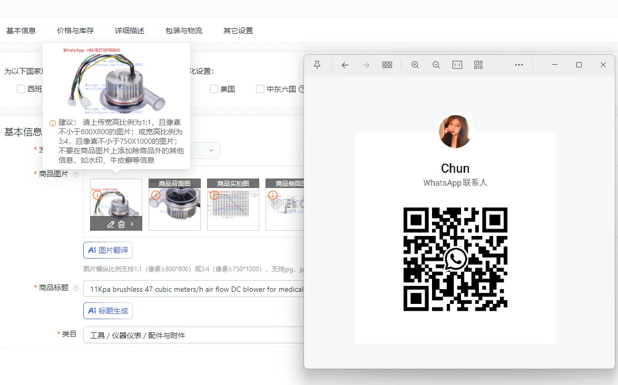Pin the image viewer window on top
Screen dimensions: 618x385
(317, 65)
